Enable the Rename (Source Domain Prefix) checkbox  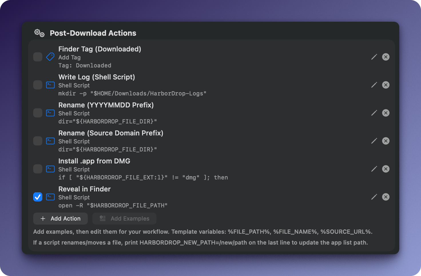38,141
